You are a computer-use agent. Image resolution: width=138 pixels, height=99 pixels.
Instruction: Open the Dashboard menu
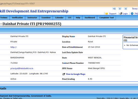tap(90, 18)
